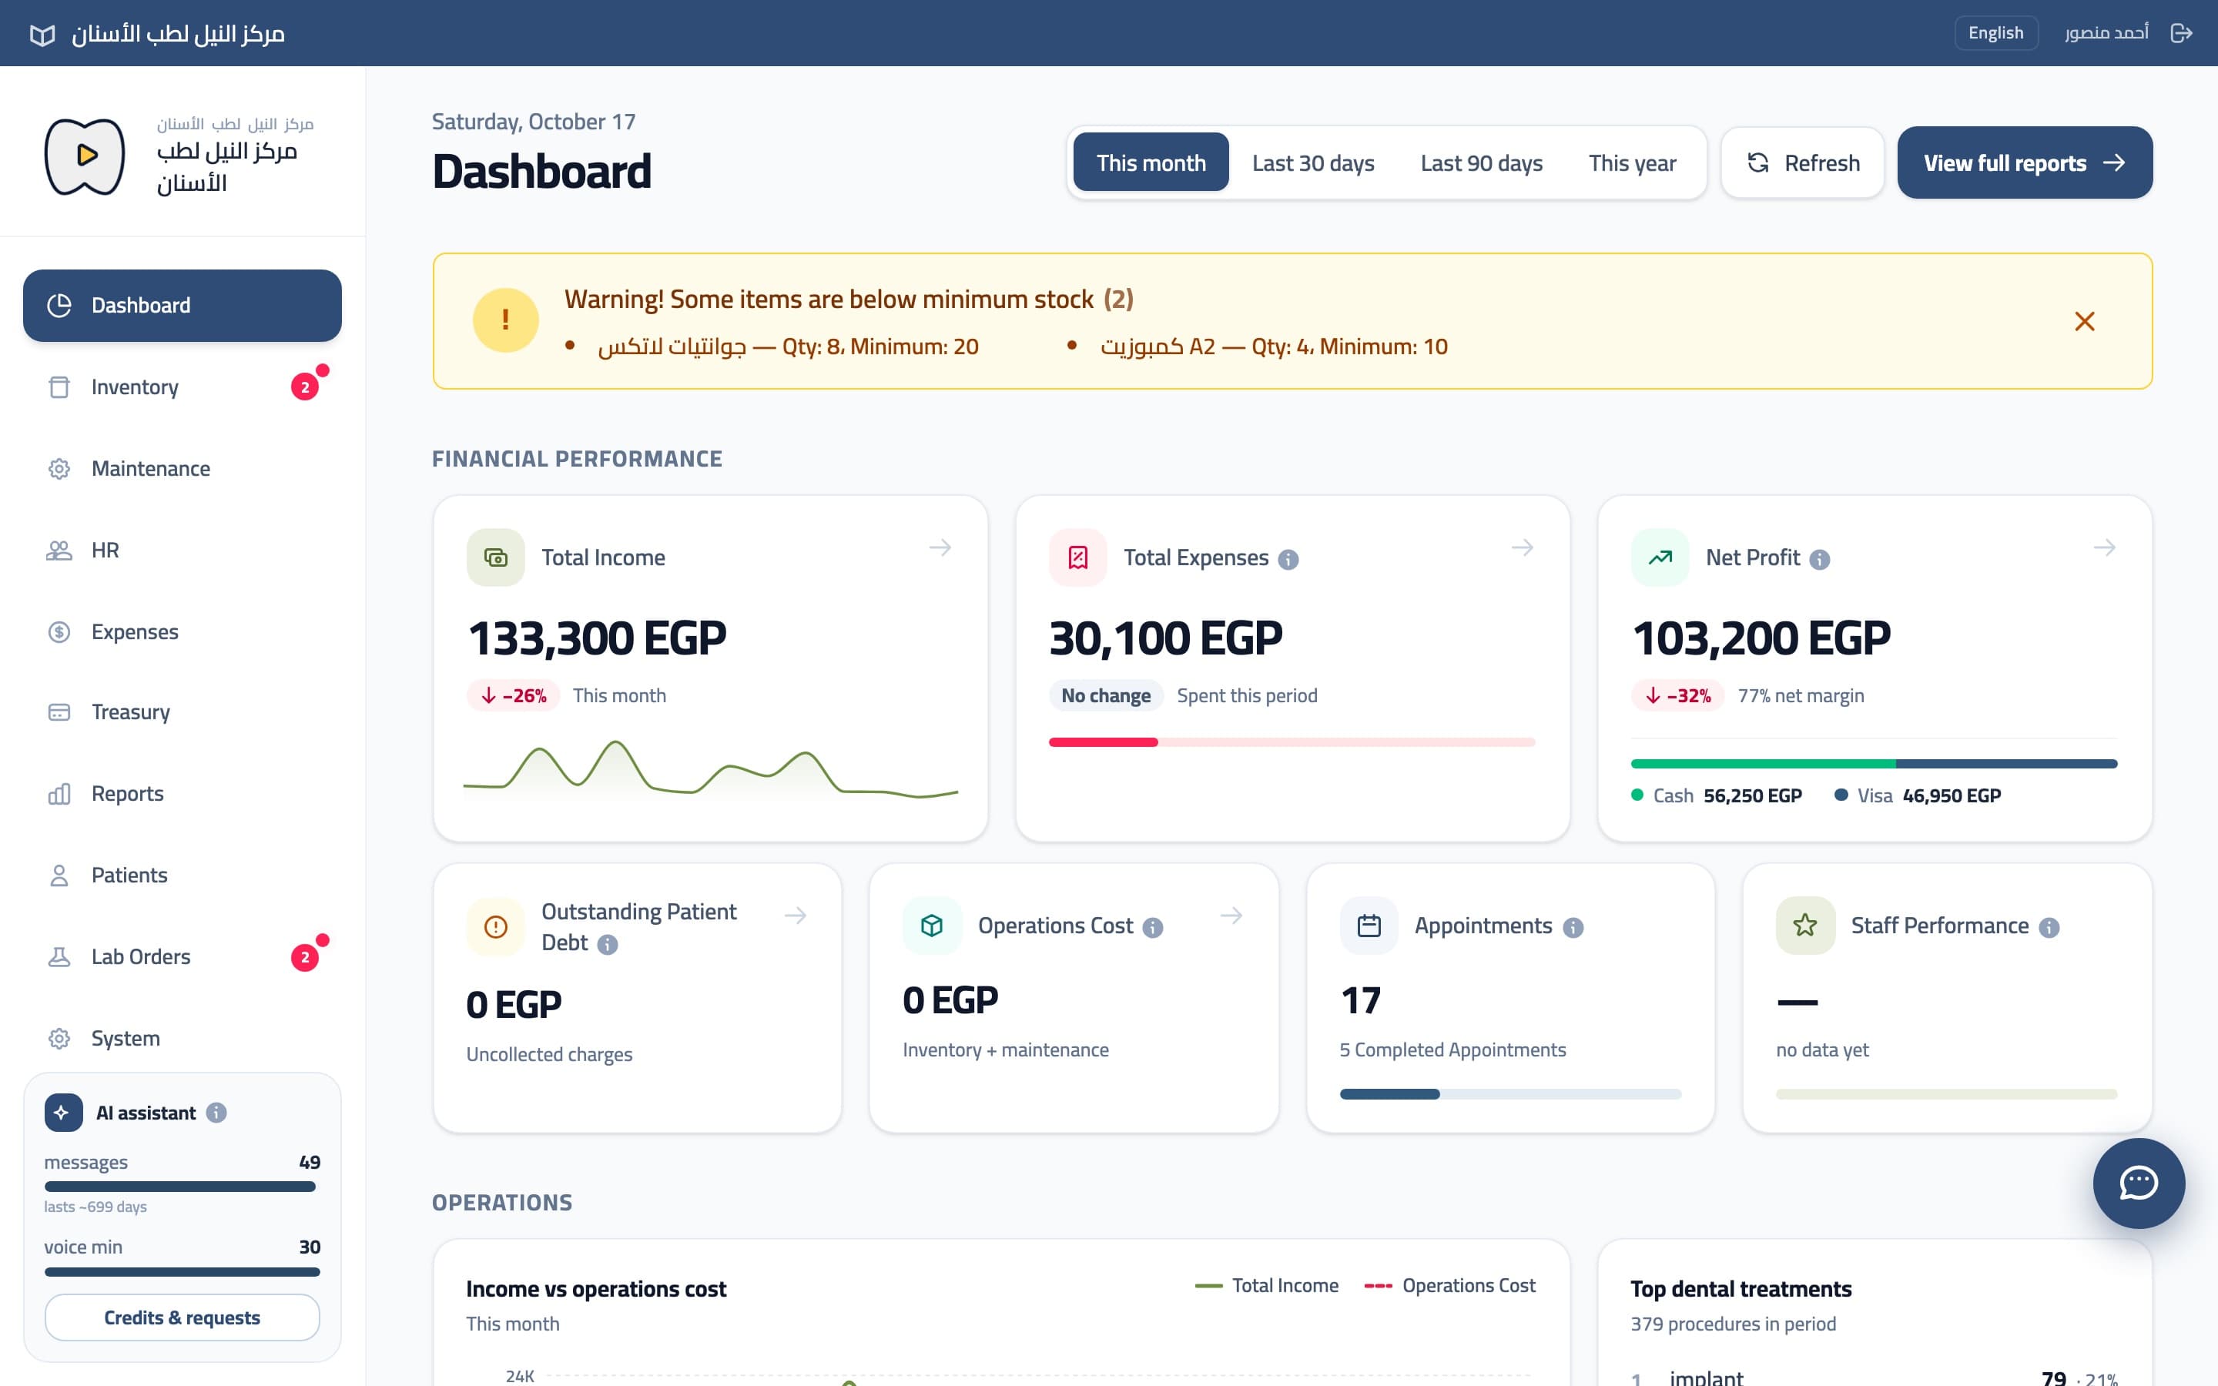Switch language with English button
This screenshot has height=1386, width=2218.
[x=1995, y=33]
